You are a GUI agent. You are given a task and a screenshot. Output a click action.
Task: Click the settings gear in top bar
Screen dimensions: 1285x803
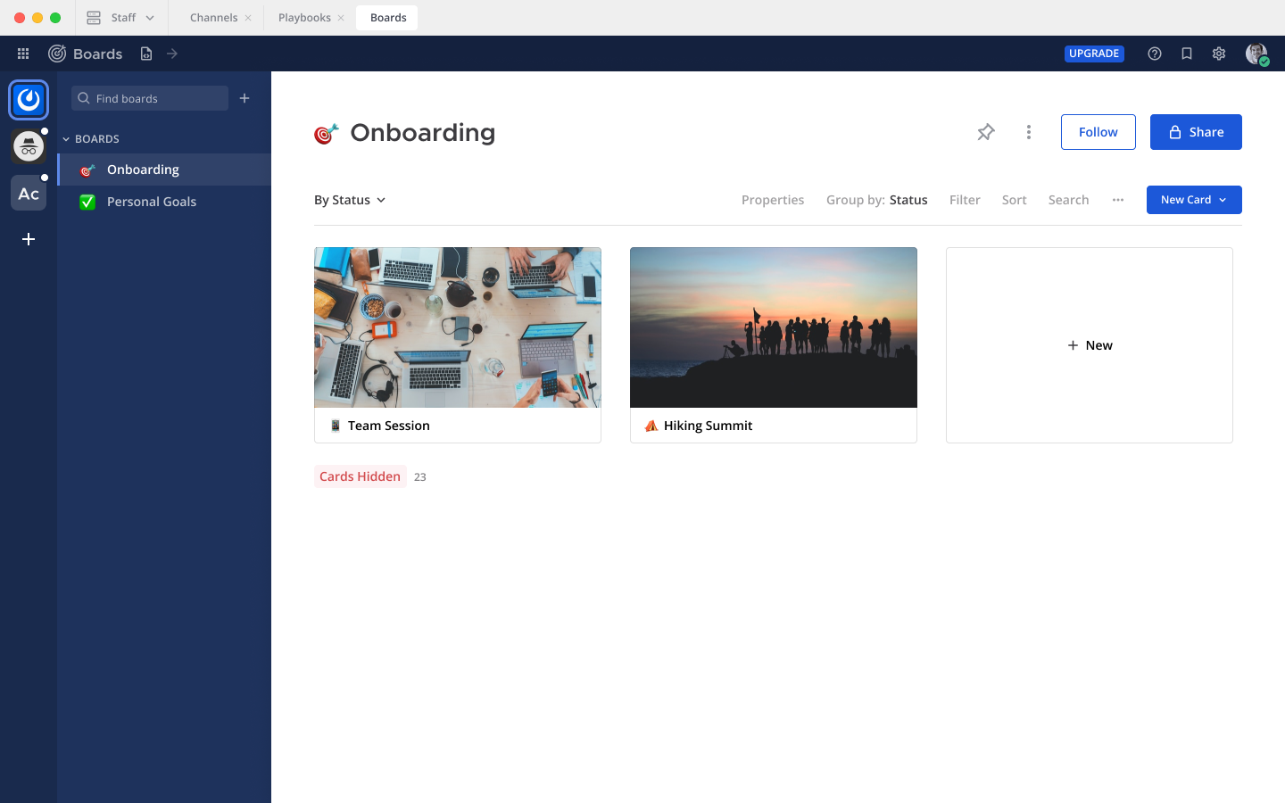[x=1219, y=54]
